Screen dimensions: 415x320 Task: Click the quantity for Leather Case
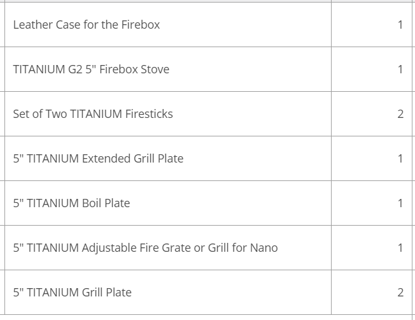[x=400, y=25]
